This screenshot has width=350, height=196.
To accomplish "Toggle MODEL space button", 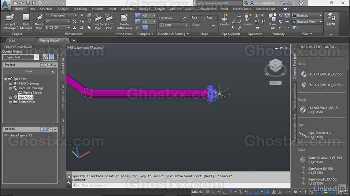I will coord(197,192).
